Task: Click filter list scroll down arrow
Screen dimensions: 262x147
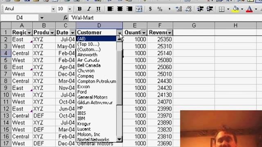Action: (x=119, y=139)
